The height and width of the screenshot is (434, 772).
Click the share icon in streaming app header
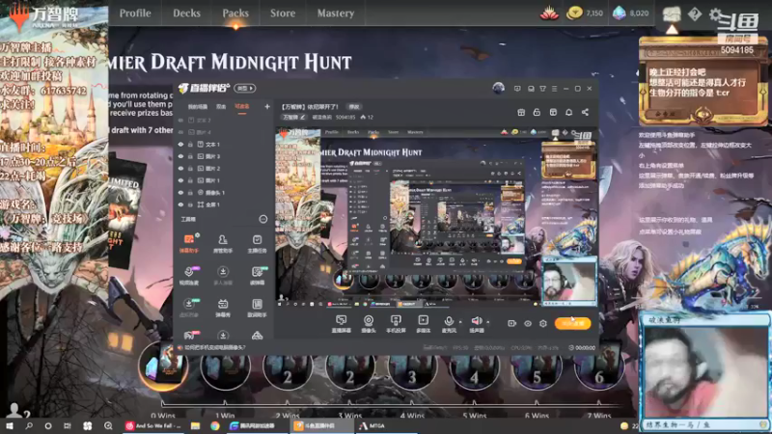point(585,112)
